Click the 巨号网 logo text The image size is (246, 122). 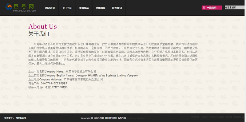tap(24, 6)
